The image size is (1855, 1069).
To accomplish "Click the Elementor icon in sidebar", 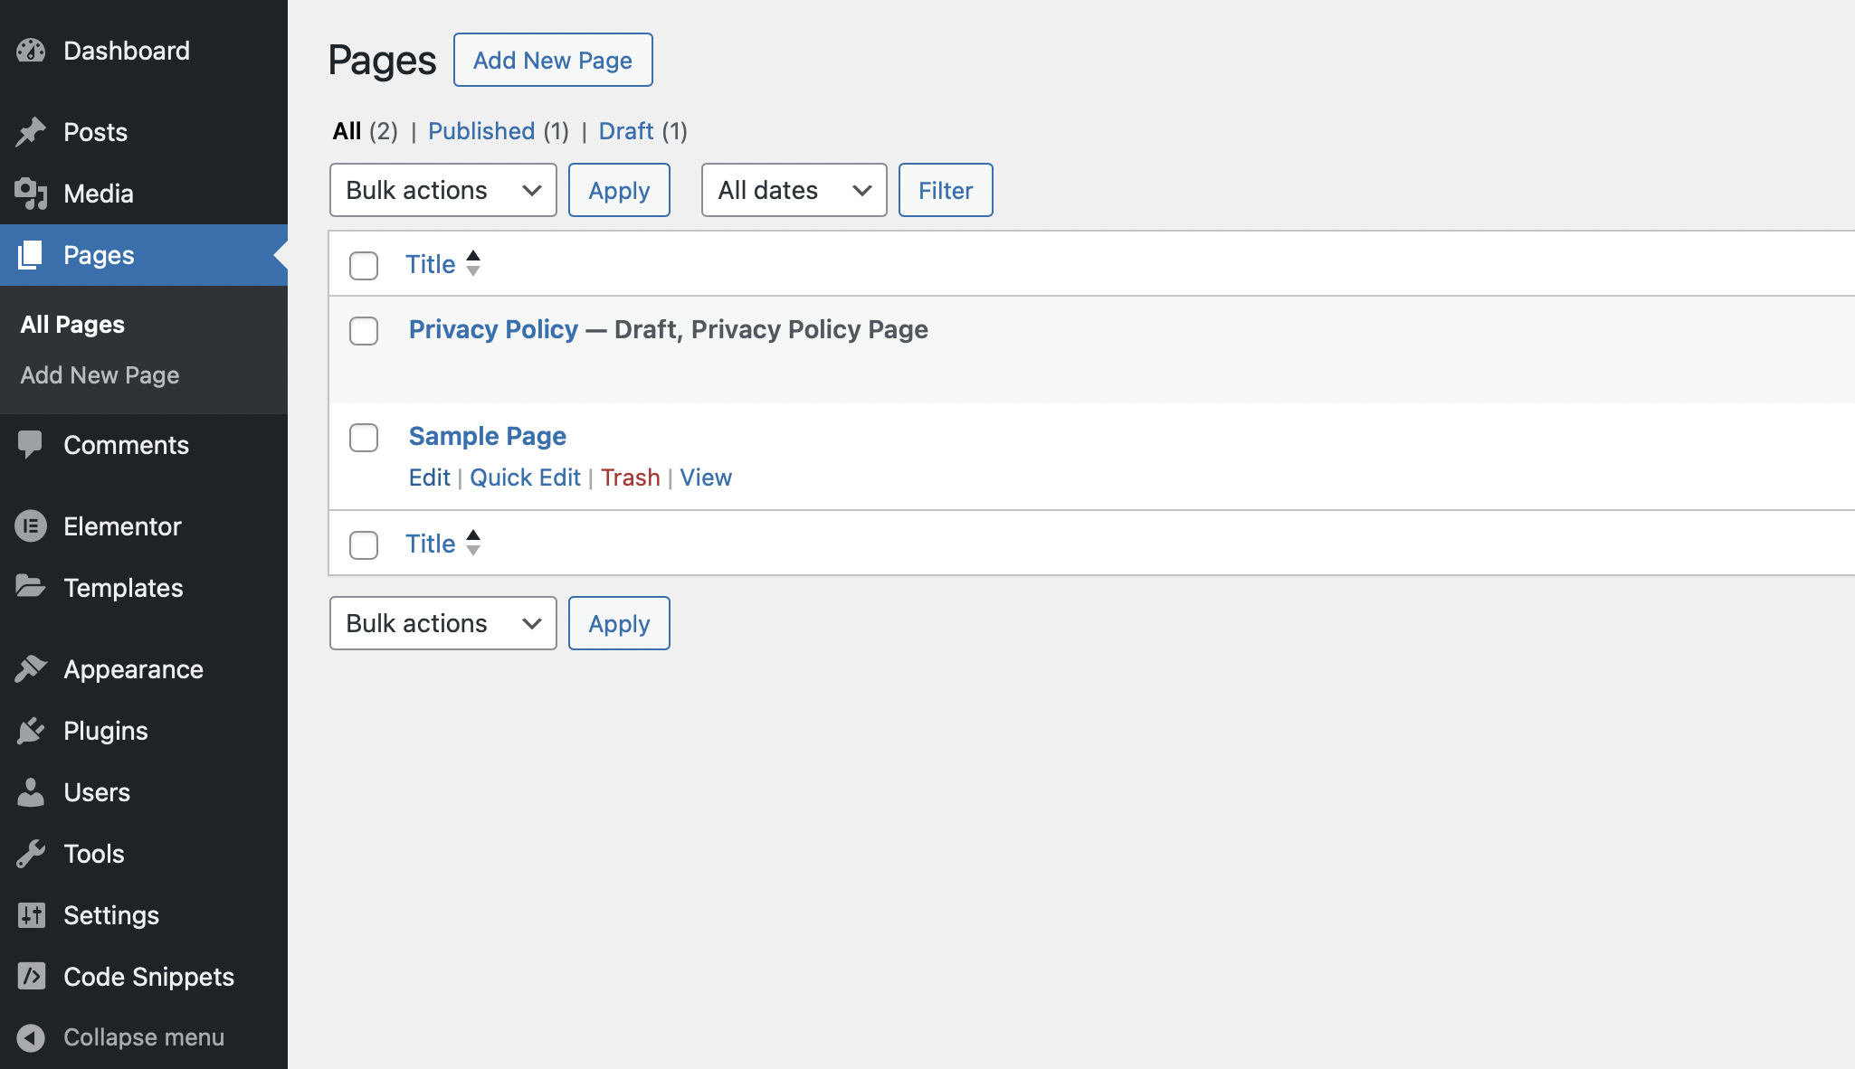I will point(32,525).
